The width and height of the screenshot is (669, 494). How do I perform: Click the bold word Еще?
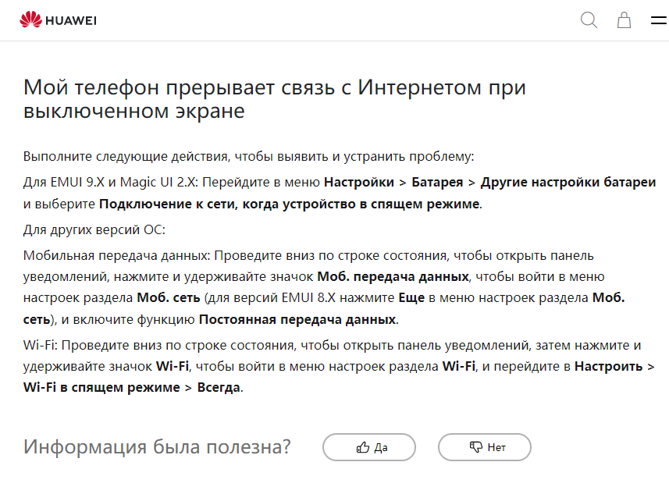pyautogui.click(x=411, y=297)
